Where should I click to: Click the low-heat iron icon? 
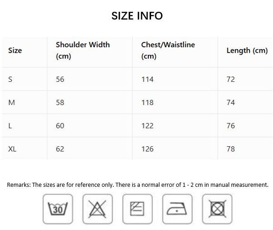(x=177, y=209)
